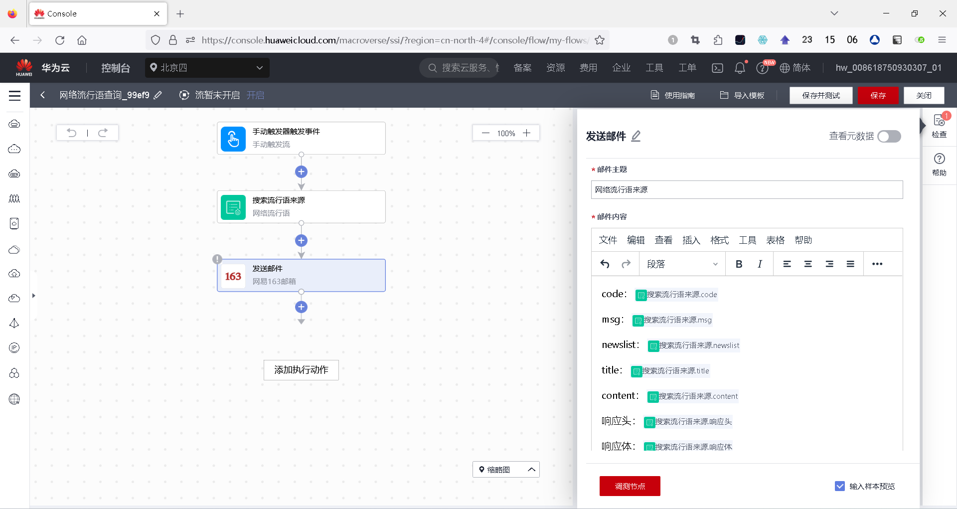The width and height of the screenshot is (957, 509).
Task: Click the 邮件主题 input field
Action: (747, 190)
